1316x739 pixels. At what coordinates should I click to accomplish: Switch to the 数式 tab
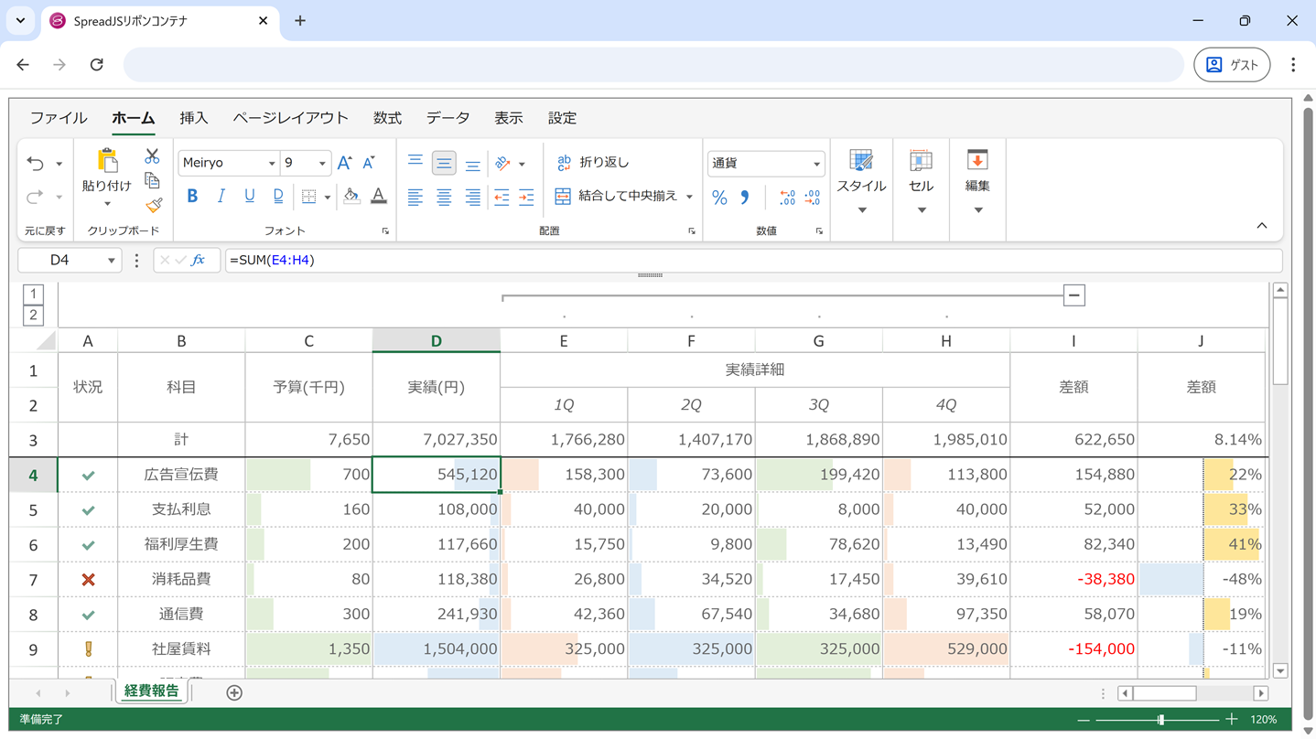tap(387, 118)
